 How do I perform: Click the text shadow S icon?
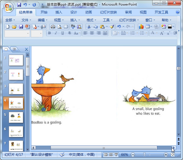[70, 33]
